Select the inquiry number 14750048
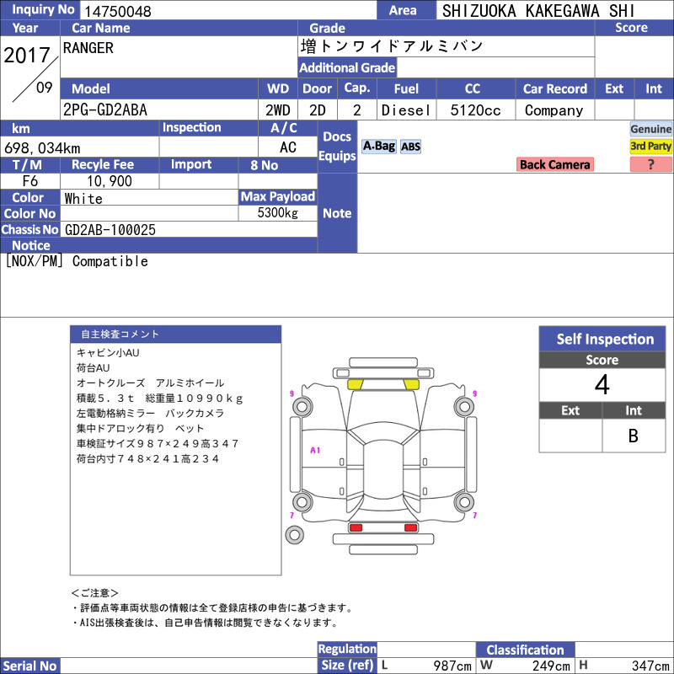Image resolution: width=674 pixels, height=674 pixels. (118, 11)
